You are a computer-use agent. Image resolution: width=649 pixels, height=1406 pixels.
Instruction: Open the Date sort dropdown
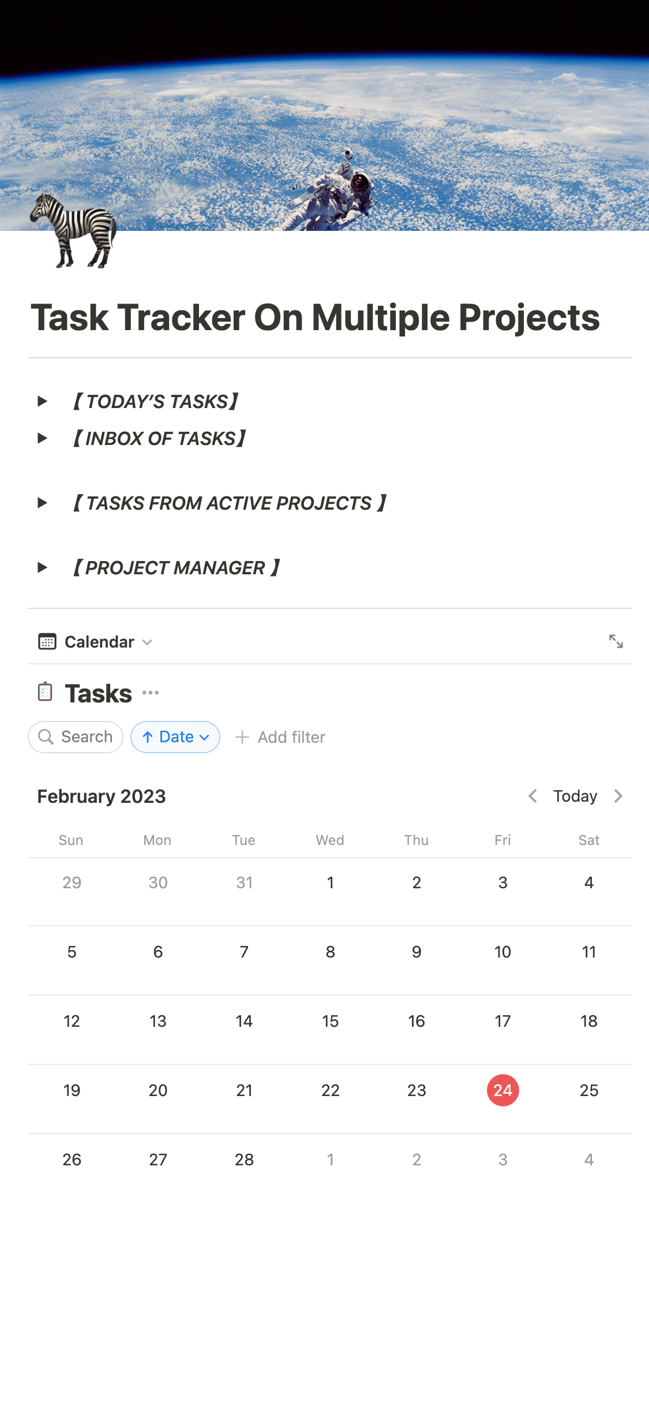(204, 737)
